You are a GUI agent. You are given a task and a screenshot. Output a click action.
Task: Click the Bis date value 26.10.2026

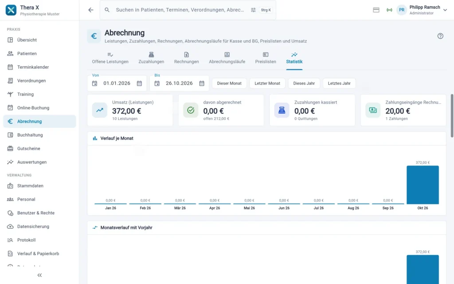[x=179, y=83]
